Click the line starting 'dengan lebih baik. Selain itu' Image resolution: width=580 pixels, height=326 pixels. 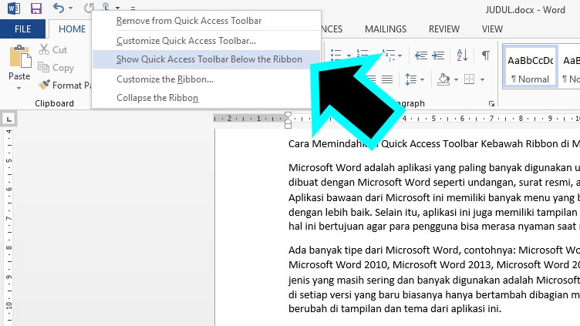(x=434, y=212)
